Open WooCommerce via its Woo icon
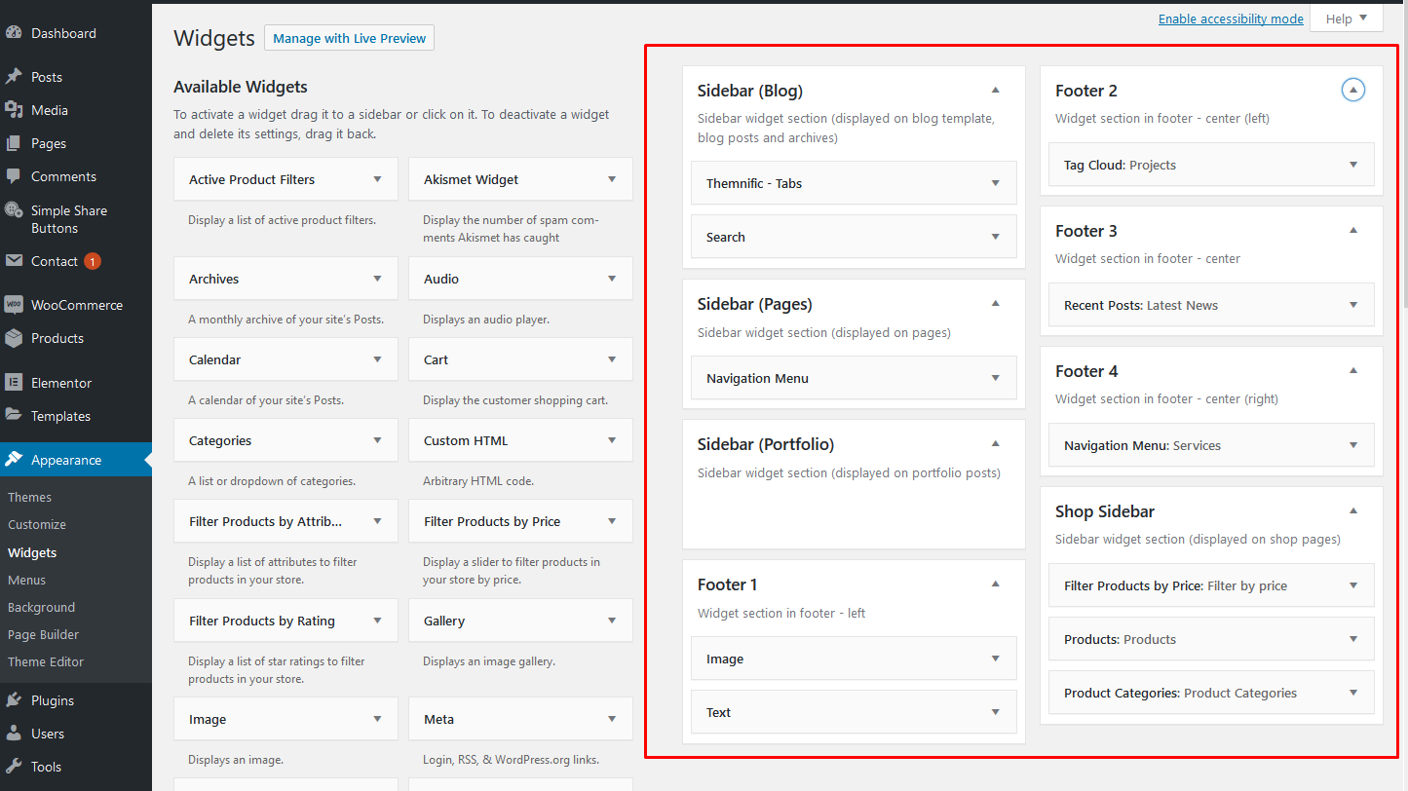The image size is (1408, 791). point(14,305)
